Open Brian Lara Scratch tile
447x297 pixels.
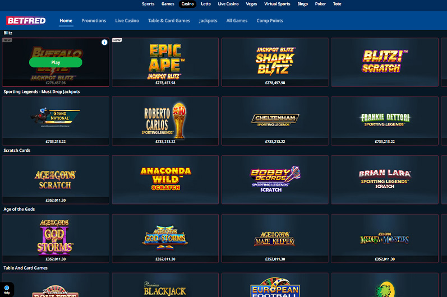[385, 180]
